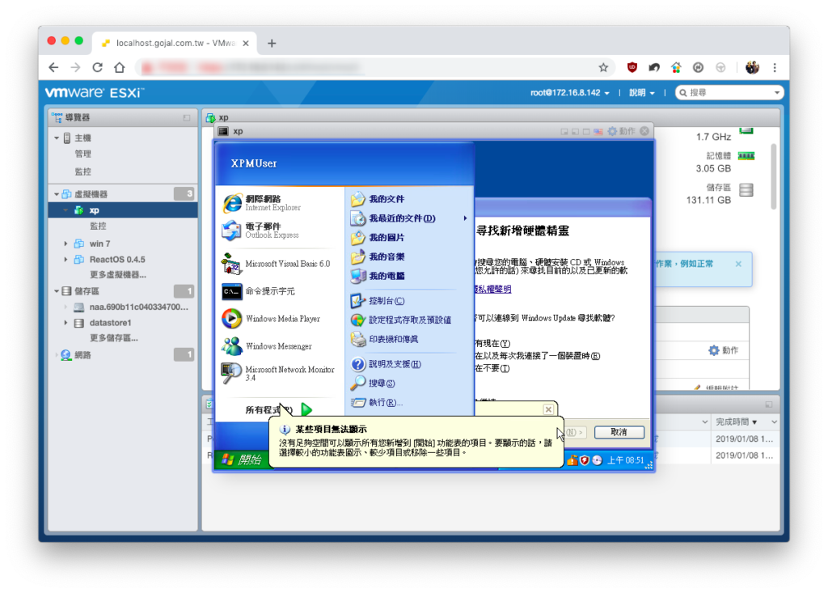Launch Windows Media Player
The width and height of the screenshot is (828, 593).
point(271,319)
